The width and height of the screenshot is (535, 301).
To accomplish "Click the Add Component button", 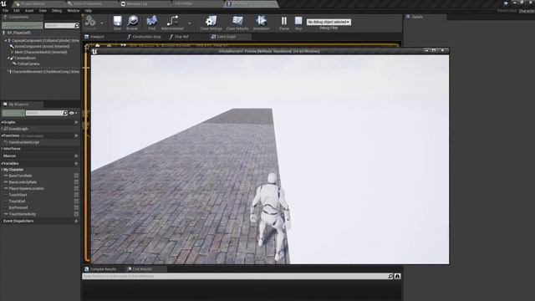I will click(x=23, y=26).
